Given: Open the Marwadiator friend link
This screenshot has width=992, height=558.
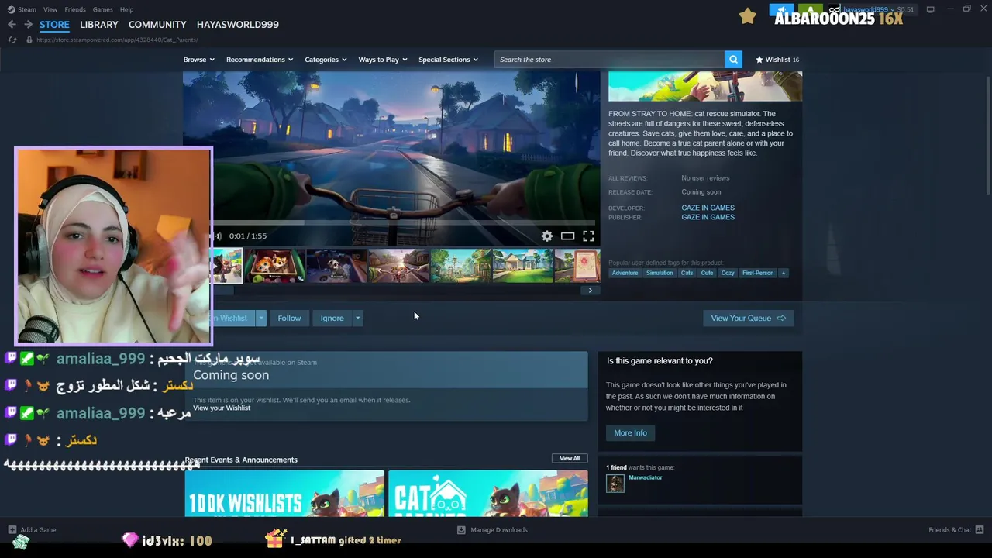Looking at the screenshot, I should 645,477.
